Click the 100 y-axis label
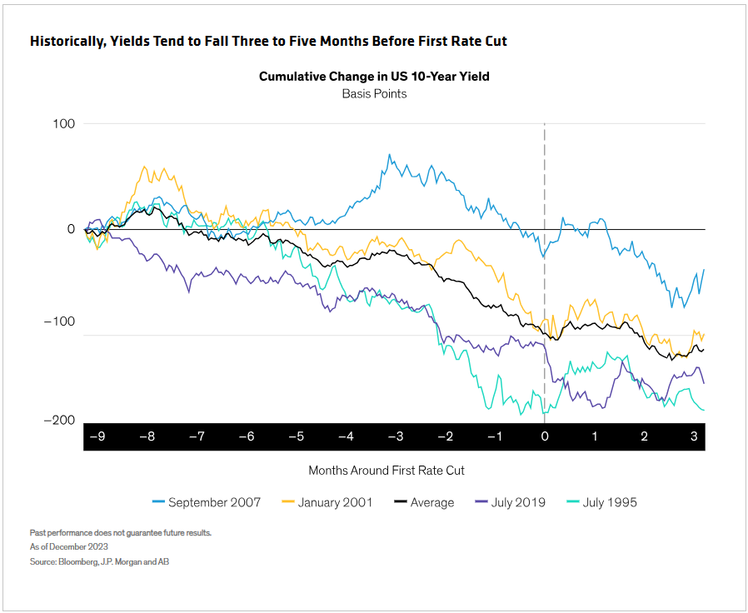The height and width of the screenshot is (613, 748). (63, 123)
